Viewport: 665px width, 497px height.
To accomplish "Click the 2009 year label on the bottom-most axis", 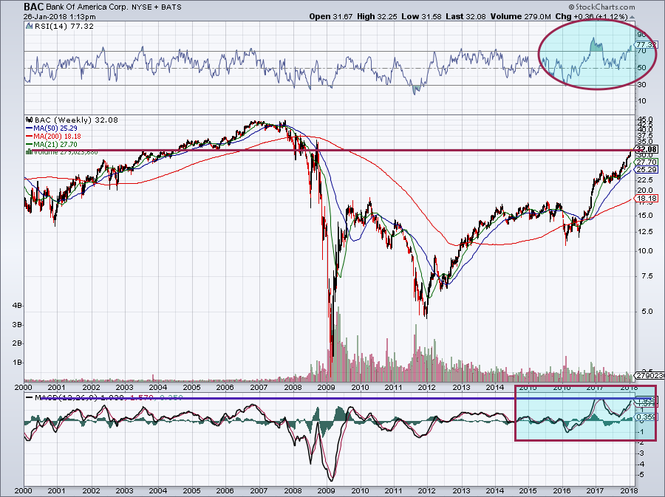I will (x=327, y=491).
